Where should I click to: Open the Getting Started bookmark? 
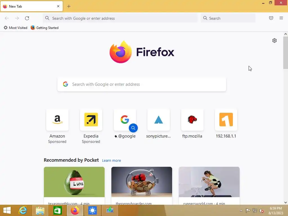(45, 28)
